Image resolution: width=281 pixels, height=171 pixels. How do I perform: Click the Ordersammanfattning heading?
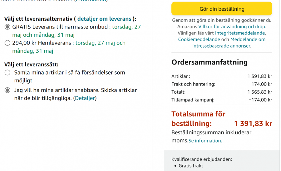[x=210, y=62]
